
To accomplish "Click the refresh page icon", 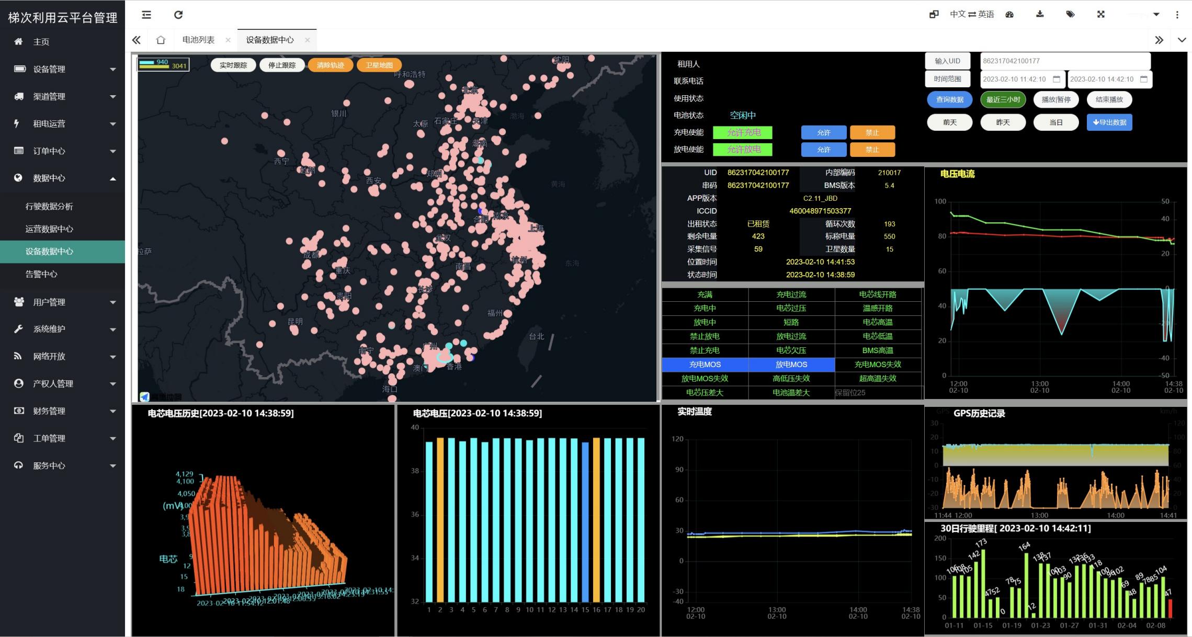I will (x=178, y=15).
